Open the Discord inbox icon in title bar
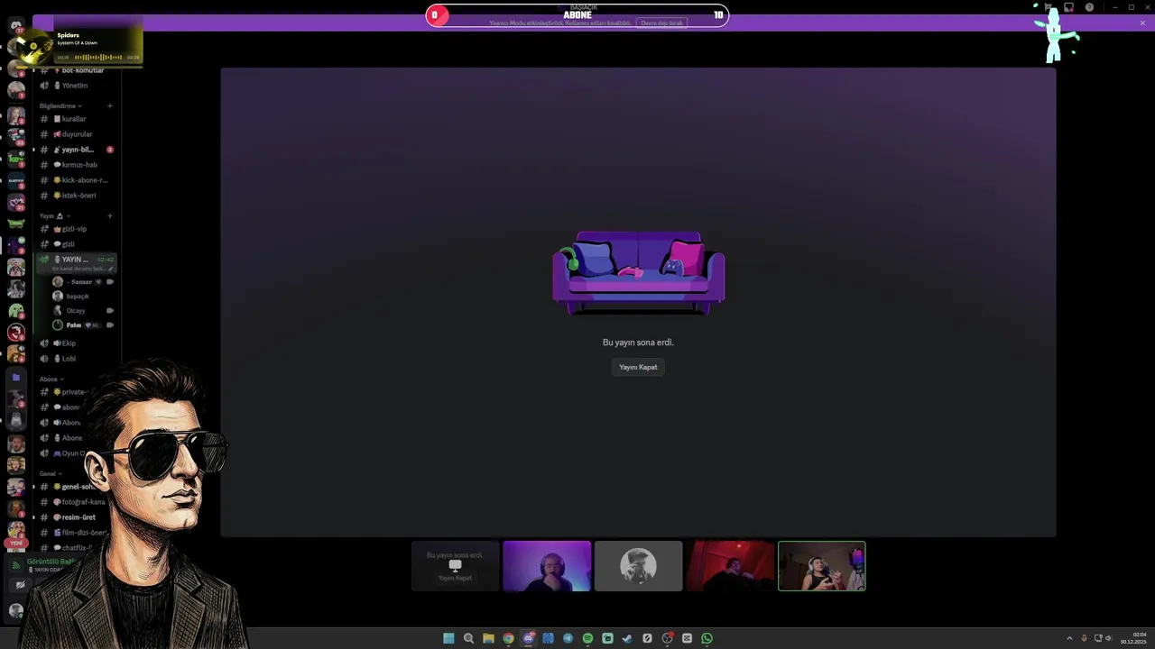This screenshot has width=1155, height=649. click(1069, 7)
